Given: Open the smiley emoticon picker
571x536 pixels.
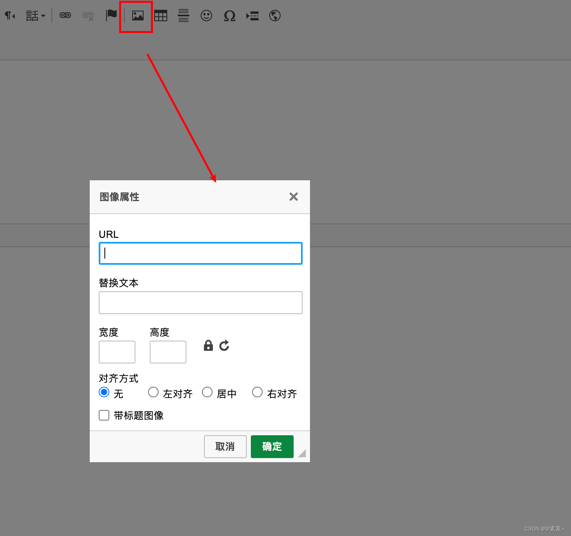Looking at the screenshot, I should pos(206,16).
